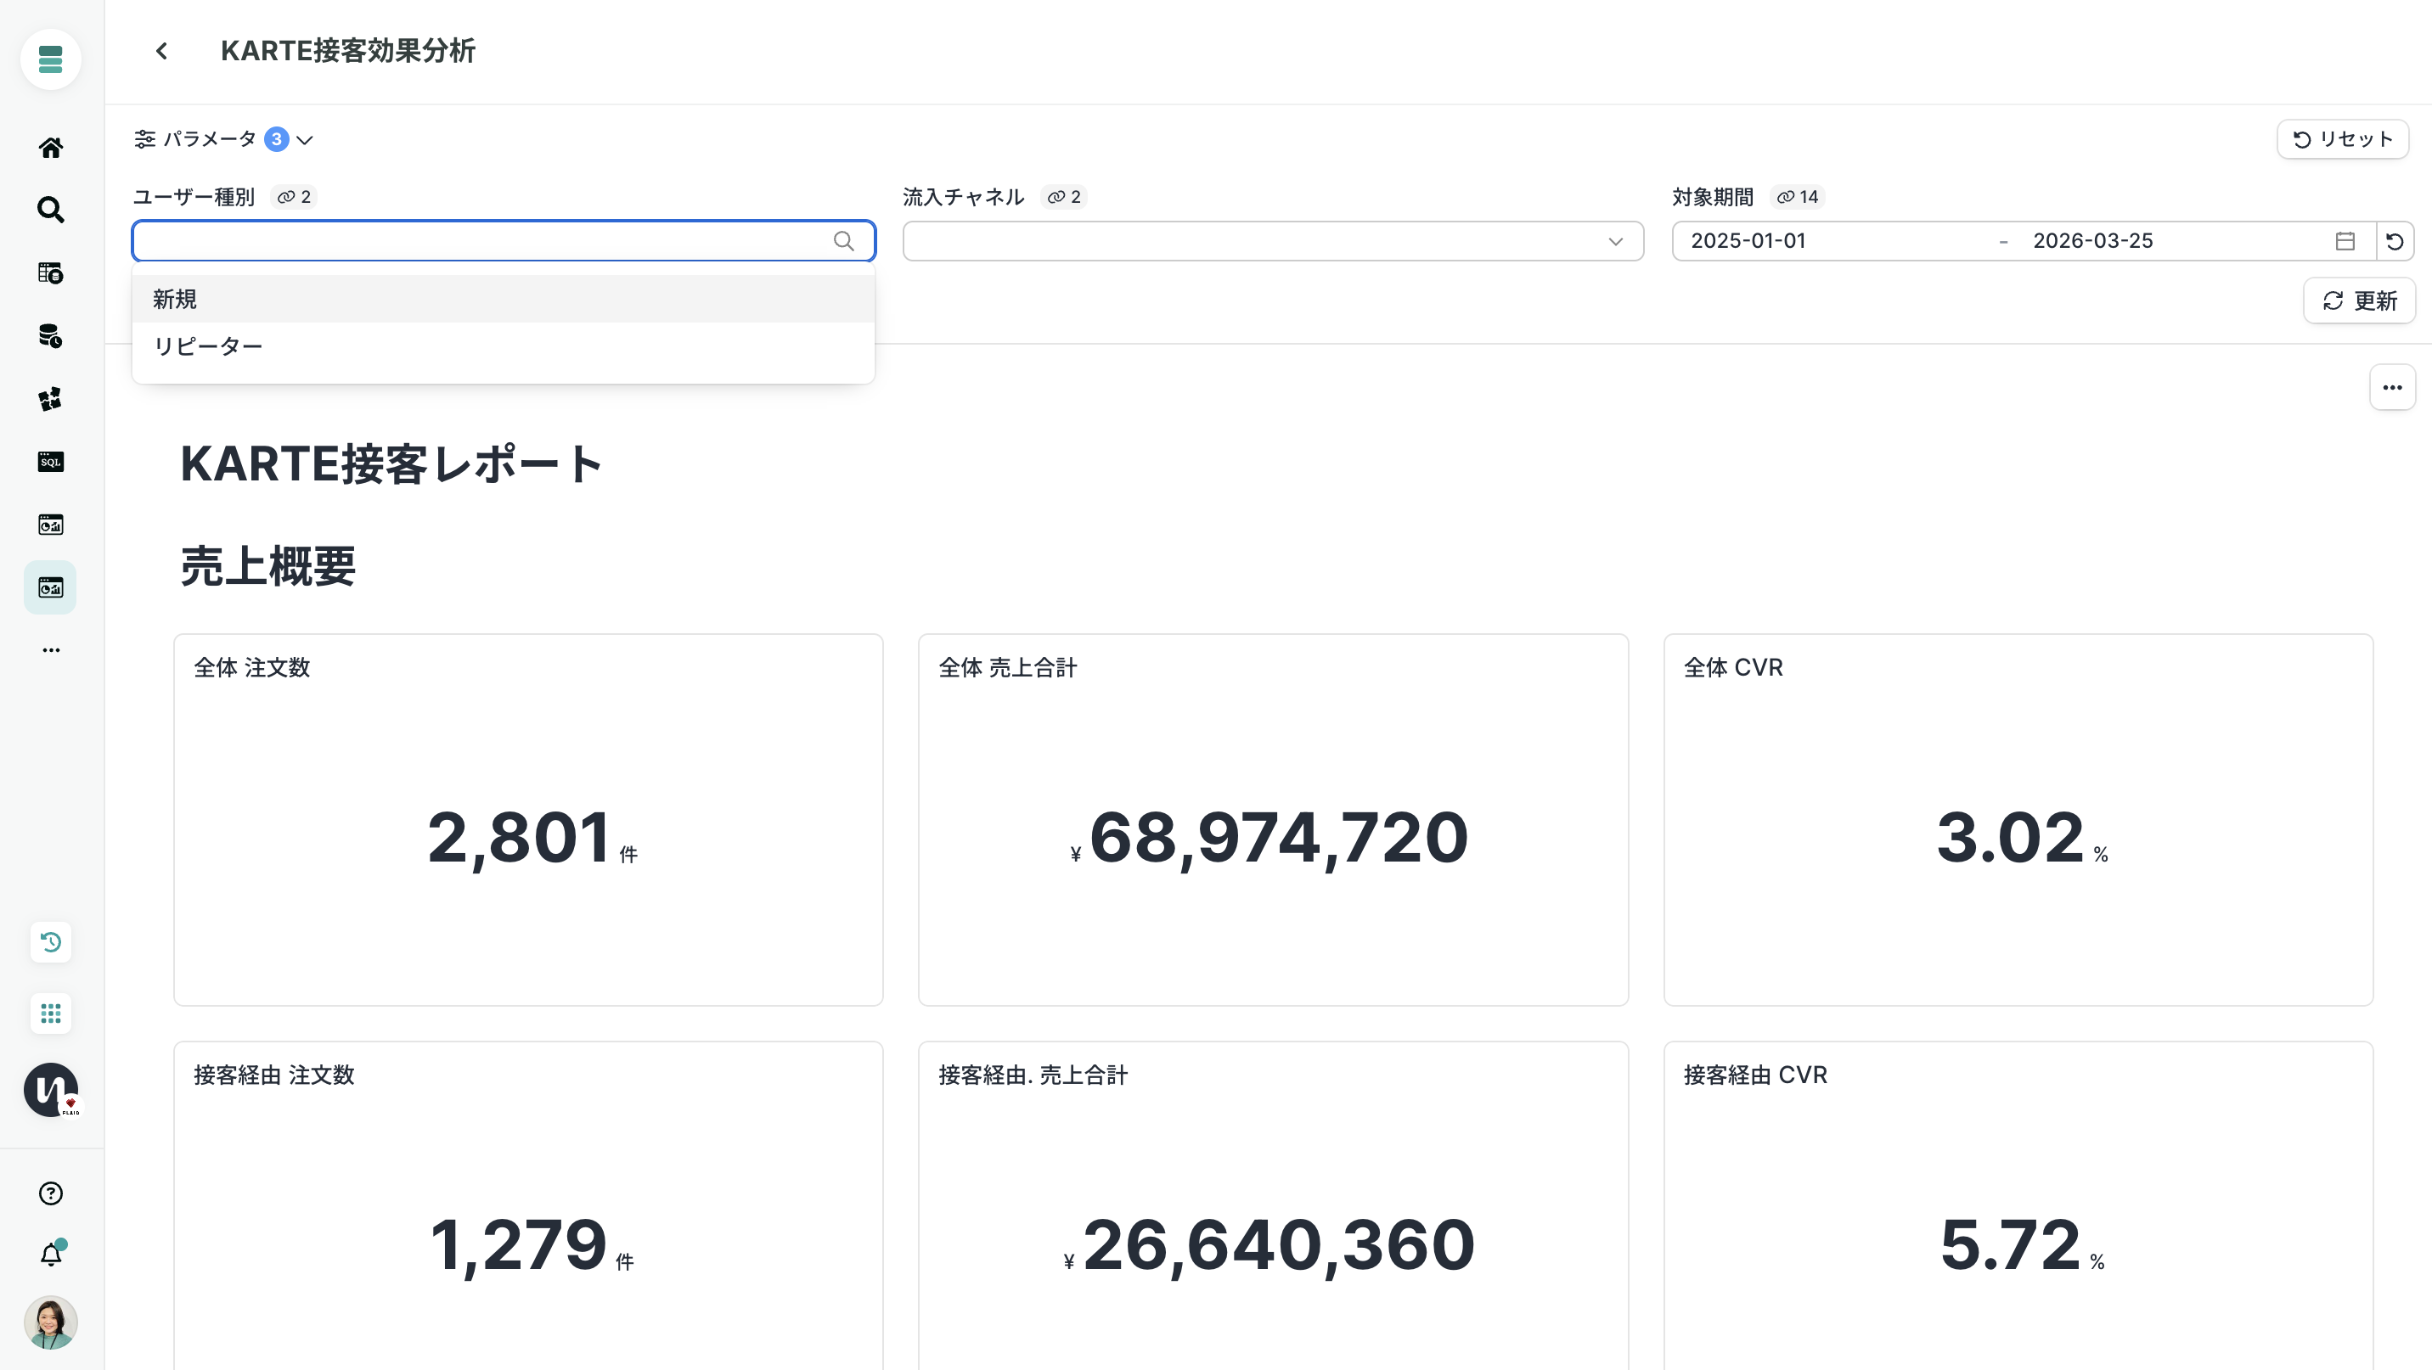Image resolution: width=2432 pixels, height=1370 pixels.
Task: Open the database-with-clock sidebar icon
Action: pos(51,336)
